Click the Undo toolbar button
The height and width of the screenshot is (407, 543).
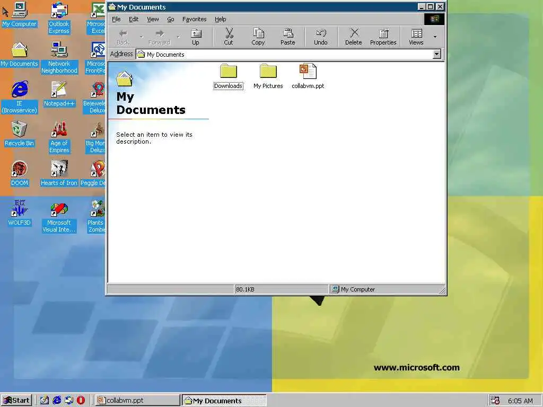pos(321,37)
